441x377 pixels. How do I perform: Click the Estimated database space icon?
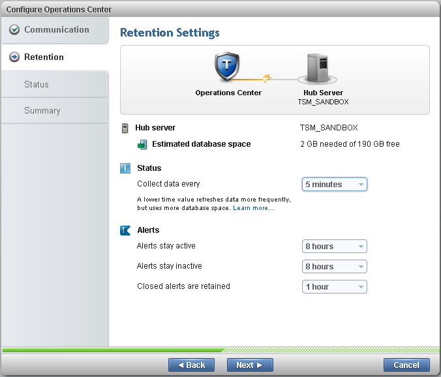142,144
